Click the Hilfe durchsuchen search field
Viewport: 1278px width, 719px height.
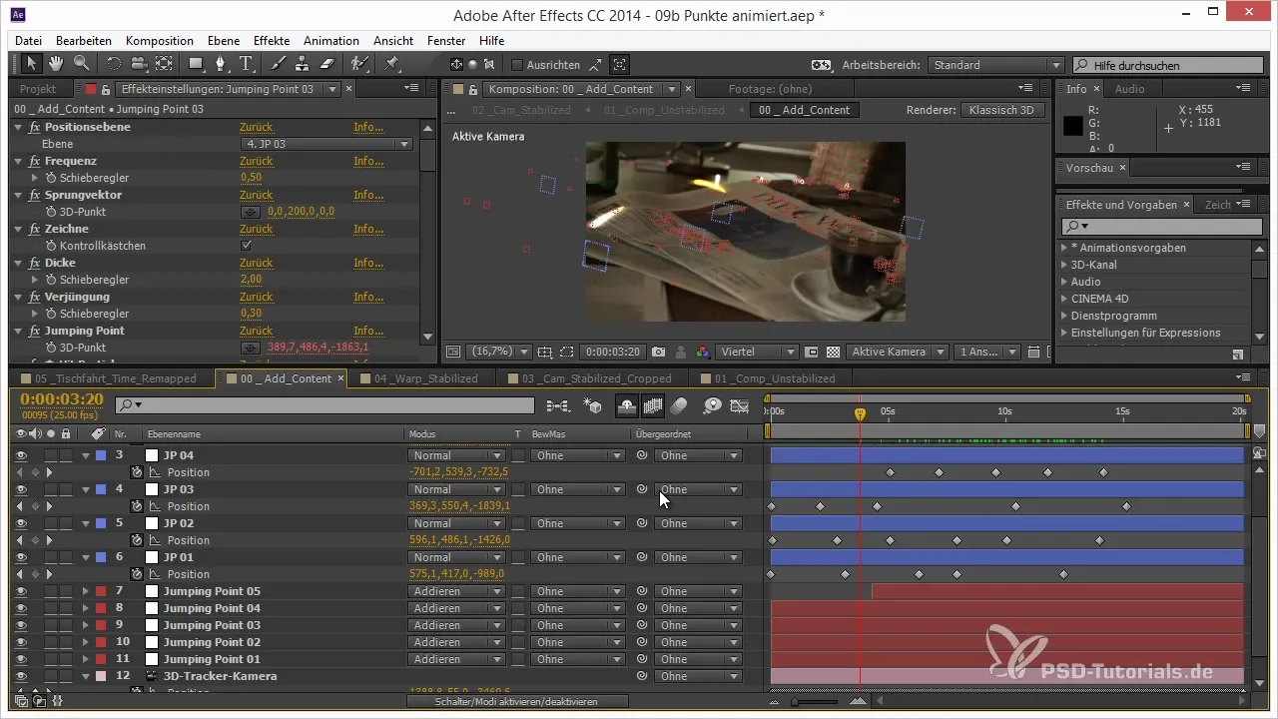point(1169,65)
